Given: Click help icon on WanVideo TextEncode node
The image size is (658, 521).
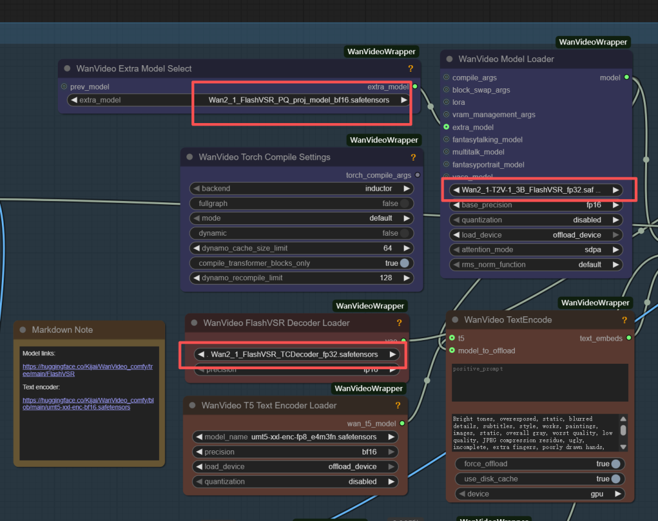Looking at the screenshot, I should coord(624,320).
